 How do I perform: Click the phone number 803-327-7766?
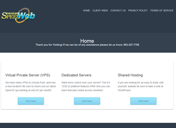tap(131, 45)
